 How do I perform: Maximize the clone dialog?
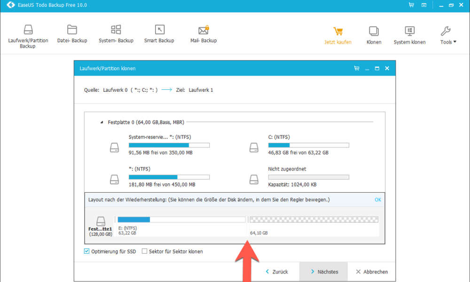377,69
